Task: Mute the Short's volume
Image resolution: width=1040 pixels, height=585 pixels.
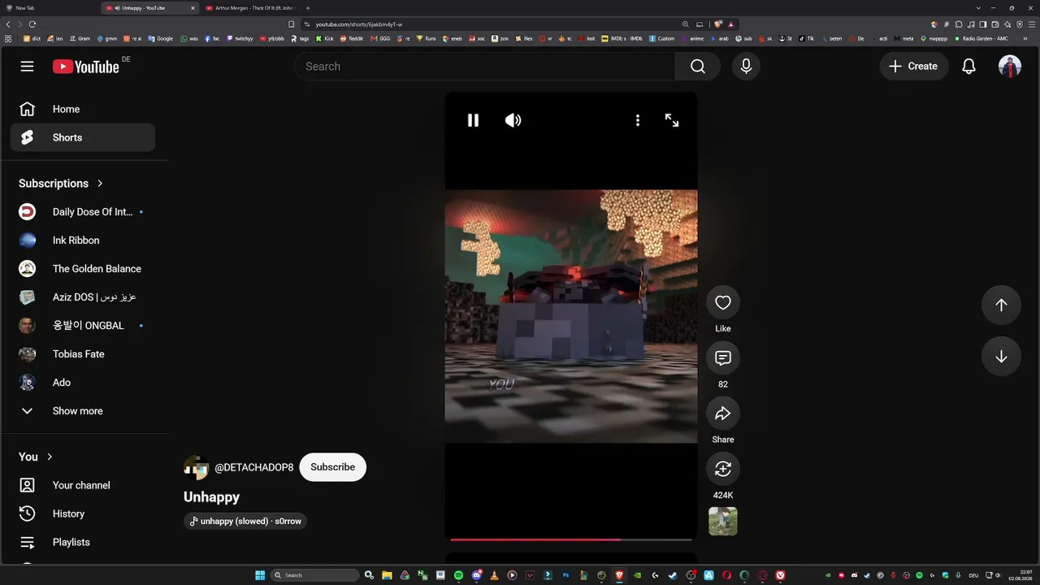Action: click(x=513, y=120)
